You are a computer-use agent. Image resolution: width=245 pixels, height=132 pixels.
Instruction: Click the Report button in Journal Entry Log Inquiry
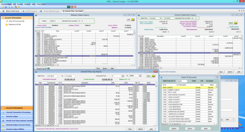tap(140, 129)
